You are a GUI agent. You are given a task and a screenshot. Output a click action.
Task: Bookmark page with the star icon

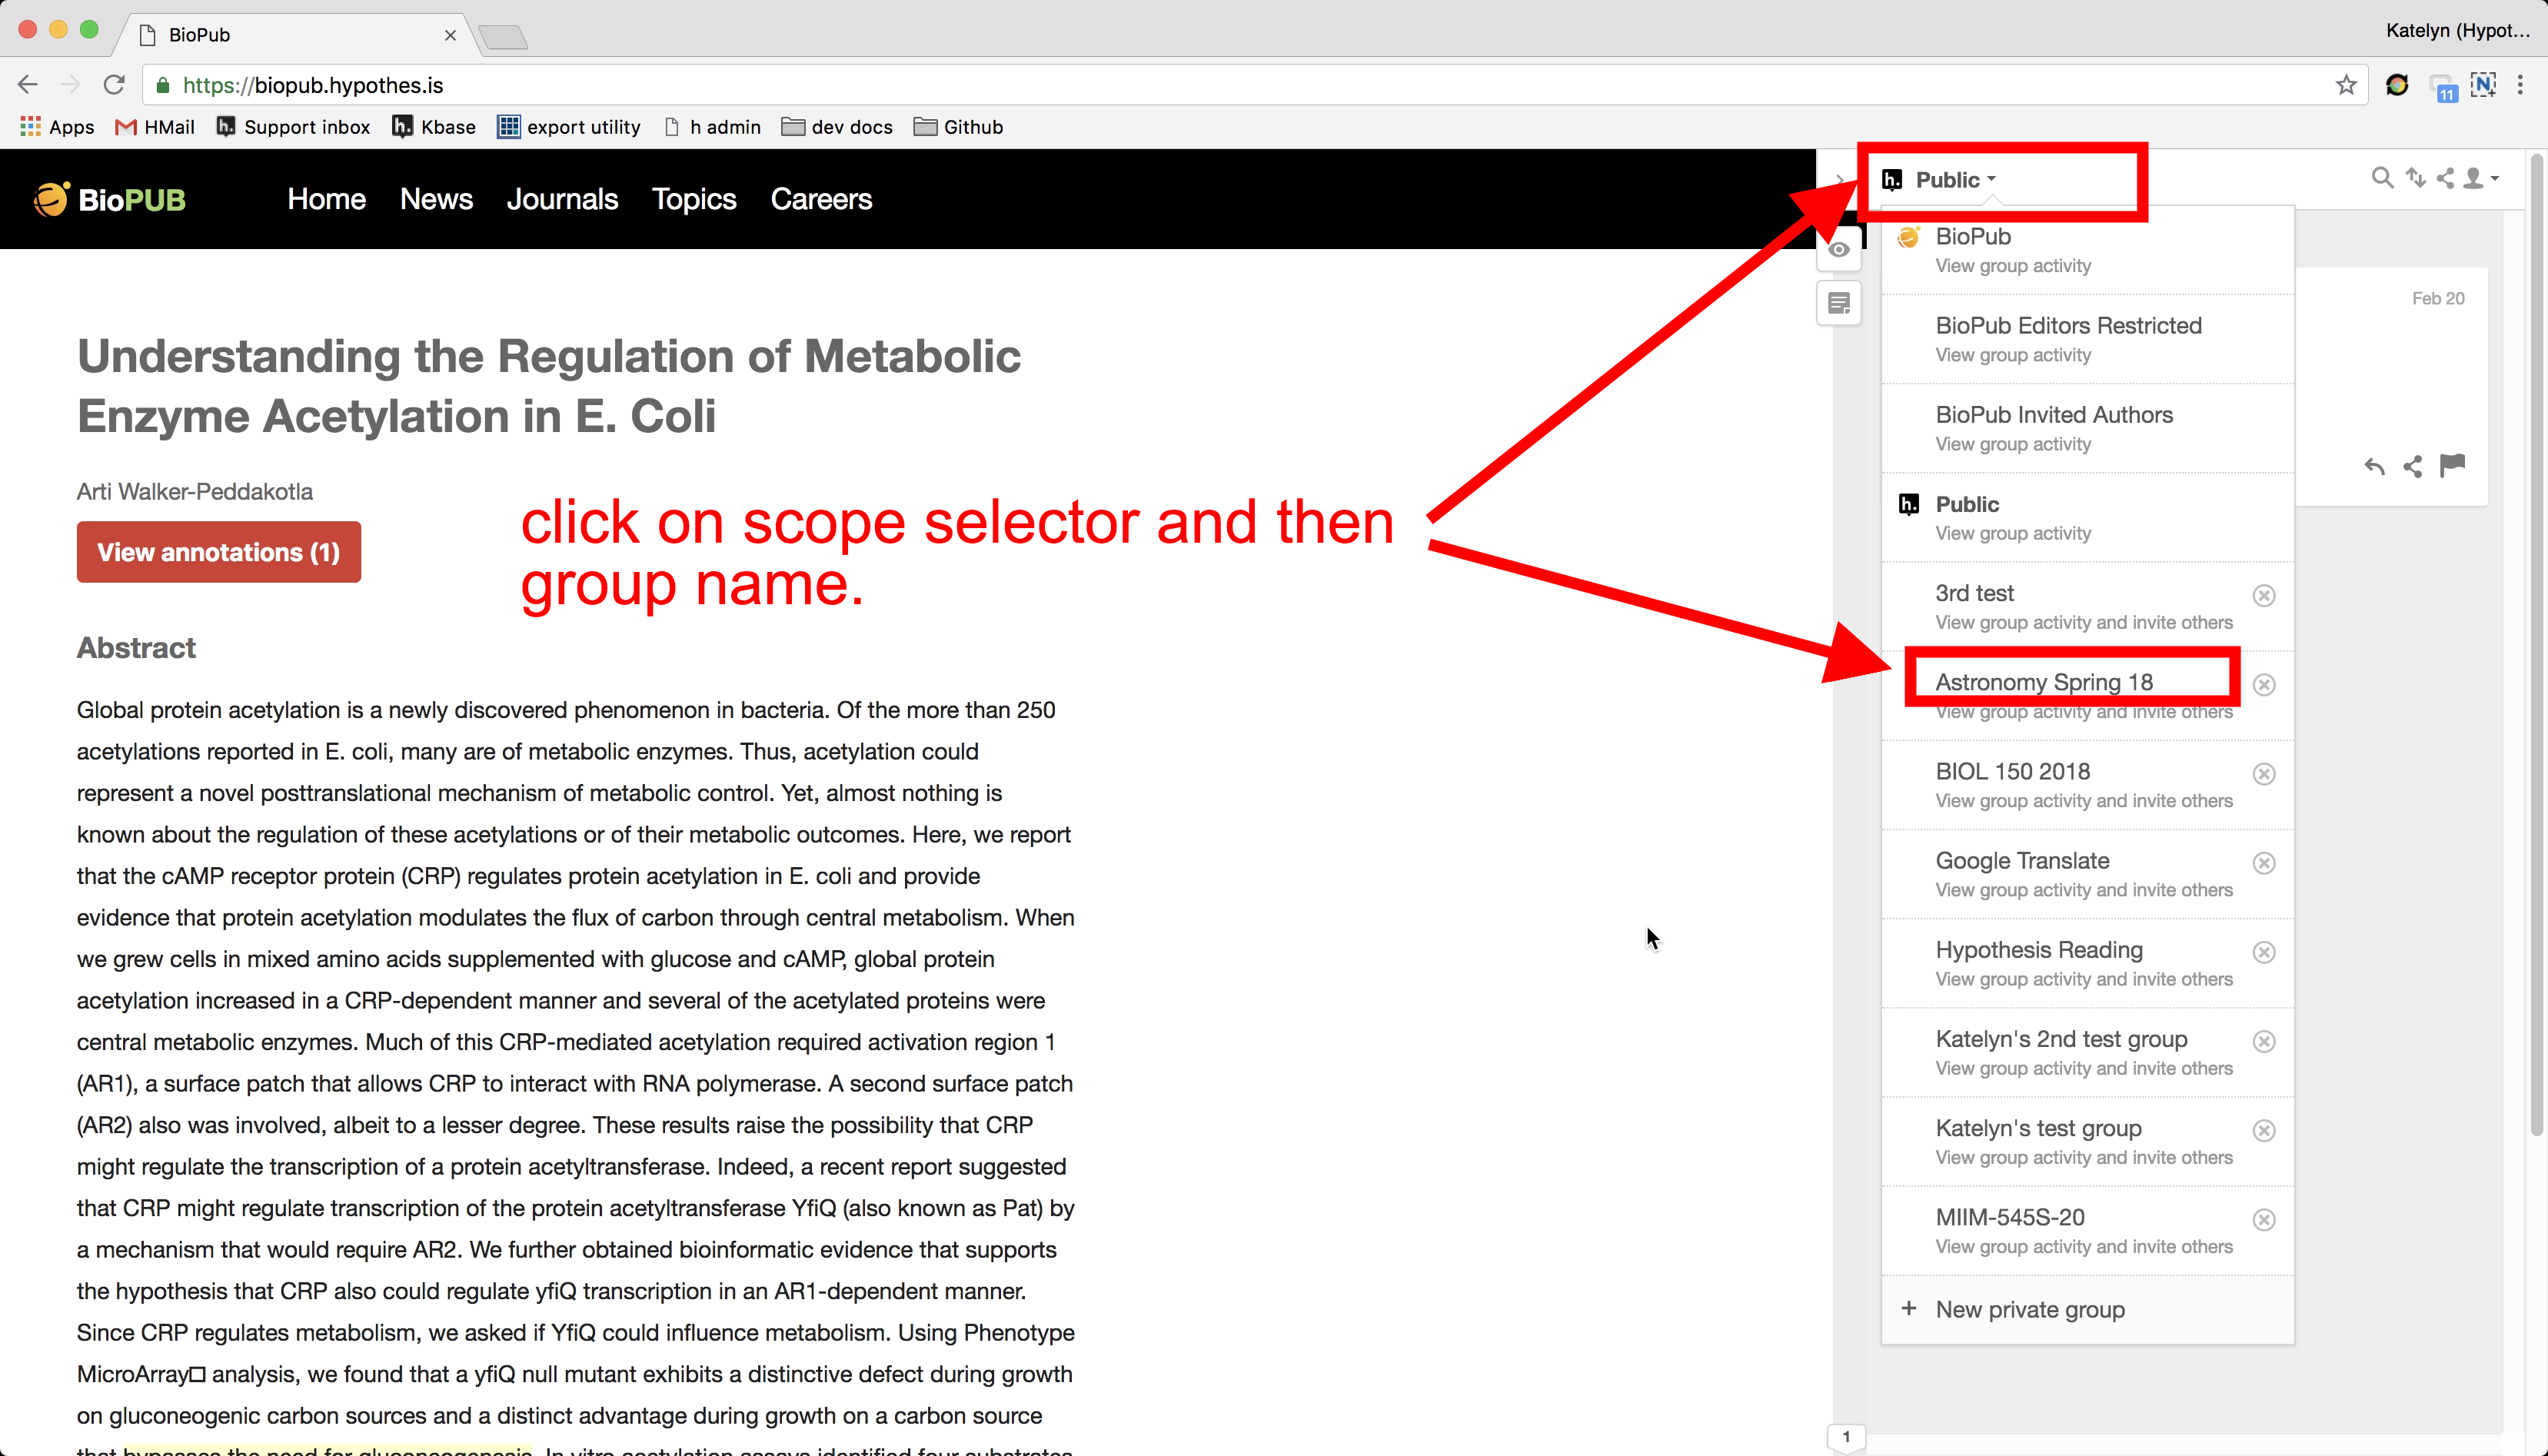point(2346,85)
